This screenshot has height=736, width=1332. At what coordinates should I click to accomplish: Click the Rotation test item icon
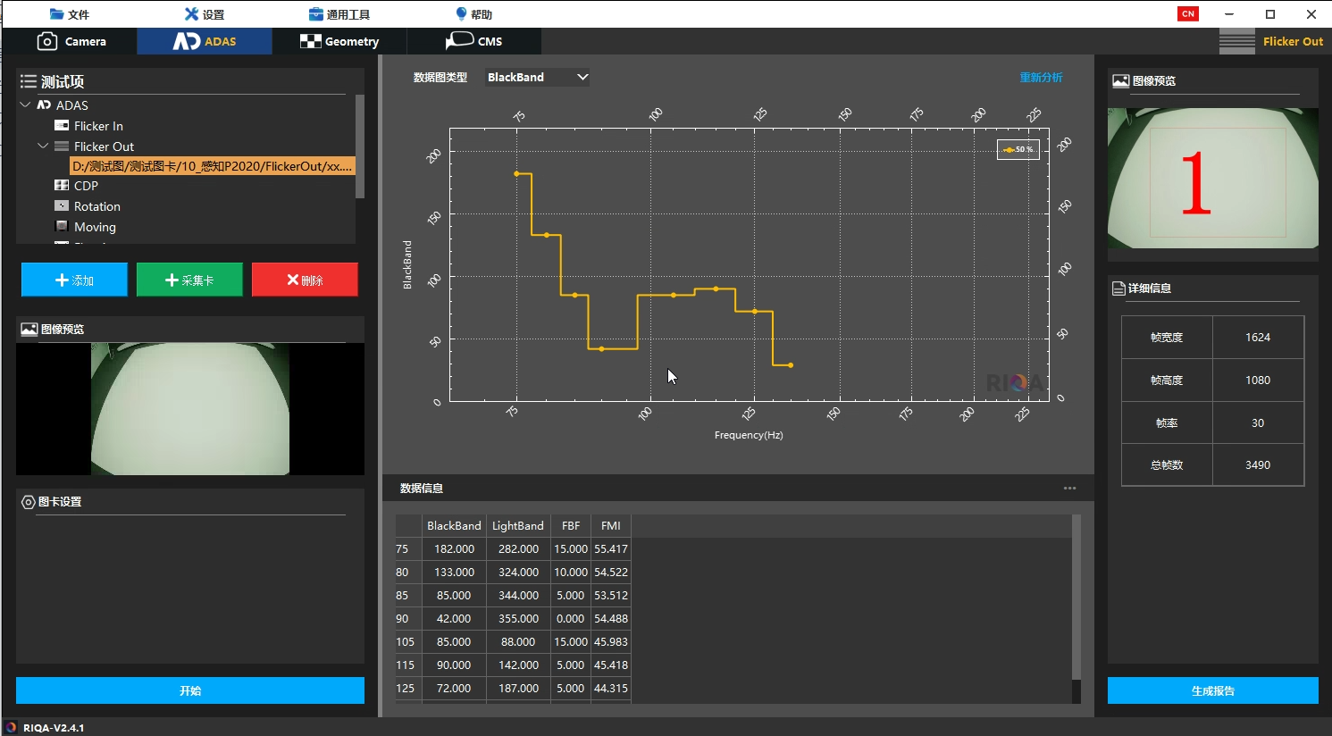[x=62, y=206]
